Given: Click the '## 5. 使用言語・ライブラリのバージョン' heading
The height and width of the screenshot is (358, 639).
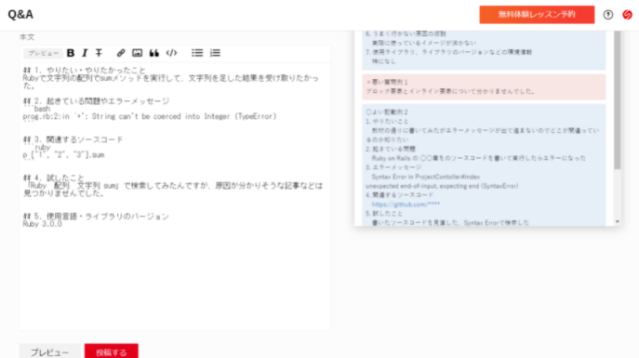Looking at the screenshot, I should pyautogui.click(x=96, y=217).
